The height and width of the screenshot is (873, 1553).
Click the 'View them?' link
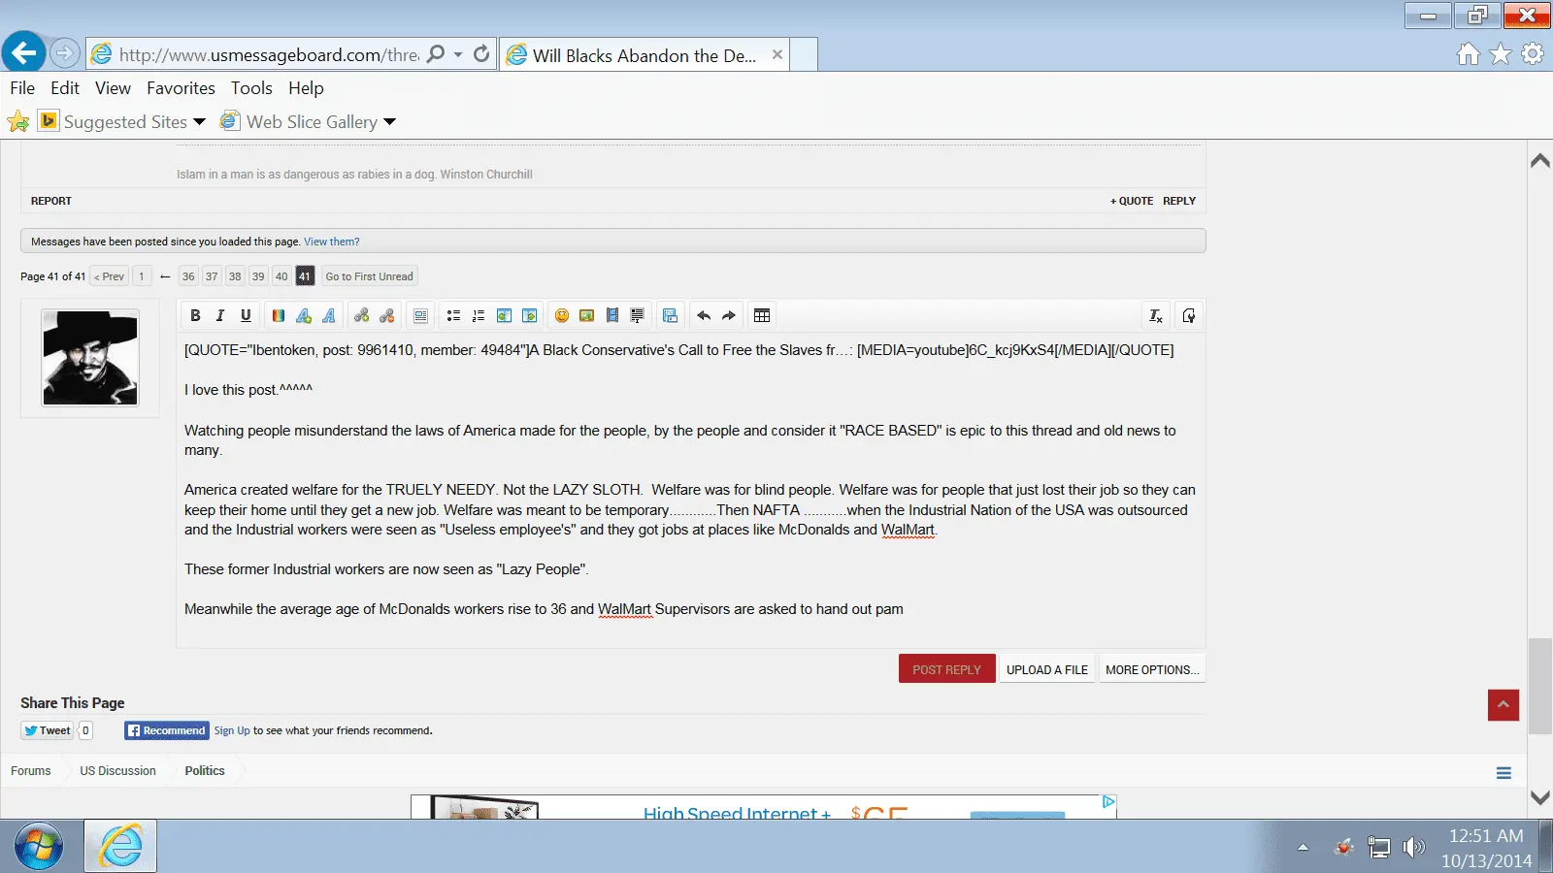click(332, 242)
